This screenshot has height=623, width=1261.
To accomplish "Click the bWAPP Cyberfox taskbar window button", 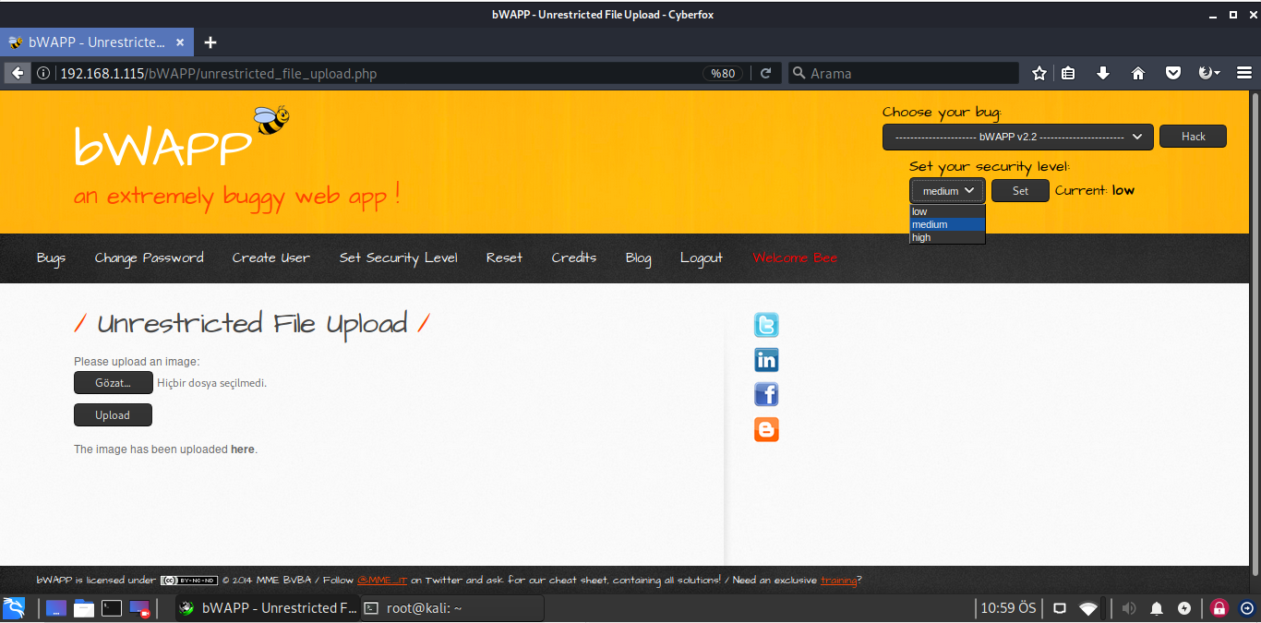I will (x=267, y=608).
